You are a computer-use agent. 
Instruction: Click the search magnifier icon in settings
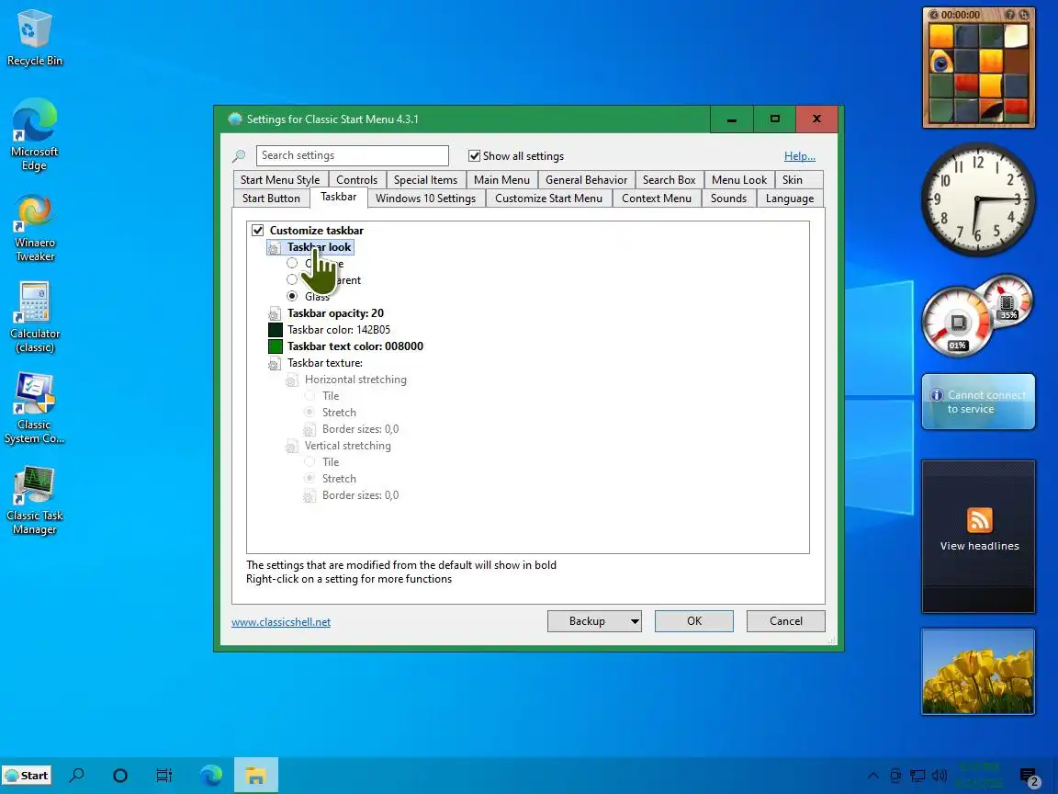[x=239, y=156]
